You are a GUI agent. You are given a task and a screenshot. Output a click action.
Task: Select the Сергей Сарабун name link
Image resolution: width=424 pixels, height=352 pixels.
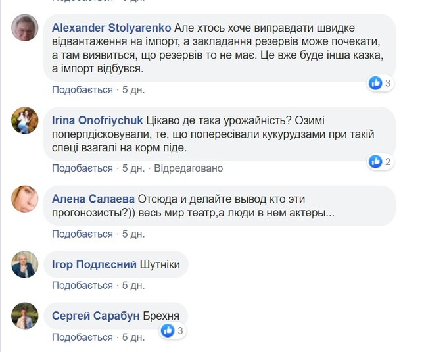pyautogui.click(x=96, y=316)
